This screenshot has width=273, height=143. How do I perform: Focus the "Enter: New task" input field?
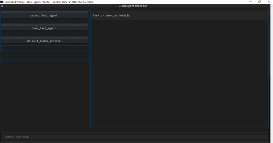(135, 137)
